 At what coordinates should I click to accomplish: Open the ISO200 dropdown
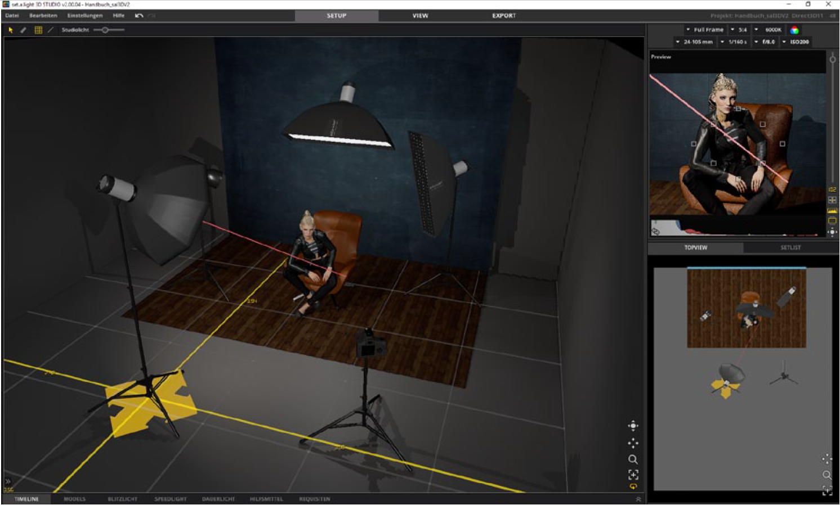pos(796,42)
